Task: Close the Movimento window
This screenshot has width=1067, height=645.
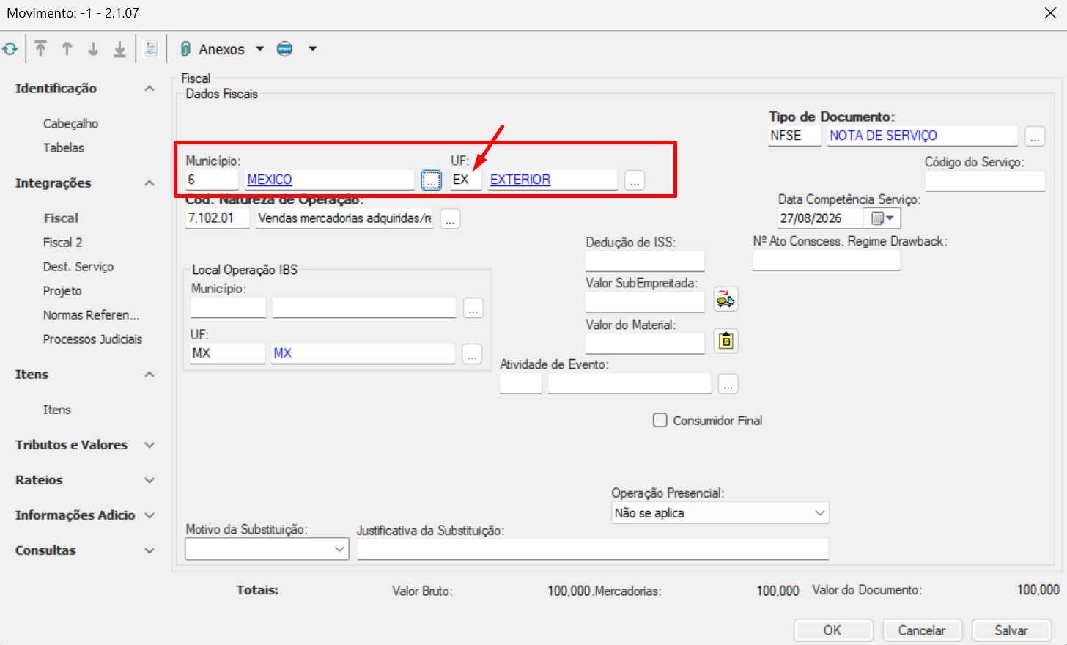Action: coord(1050,13)
